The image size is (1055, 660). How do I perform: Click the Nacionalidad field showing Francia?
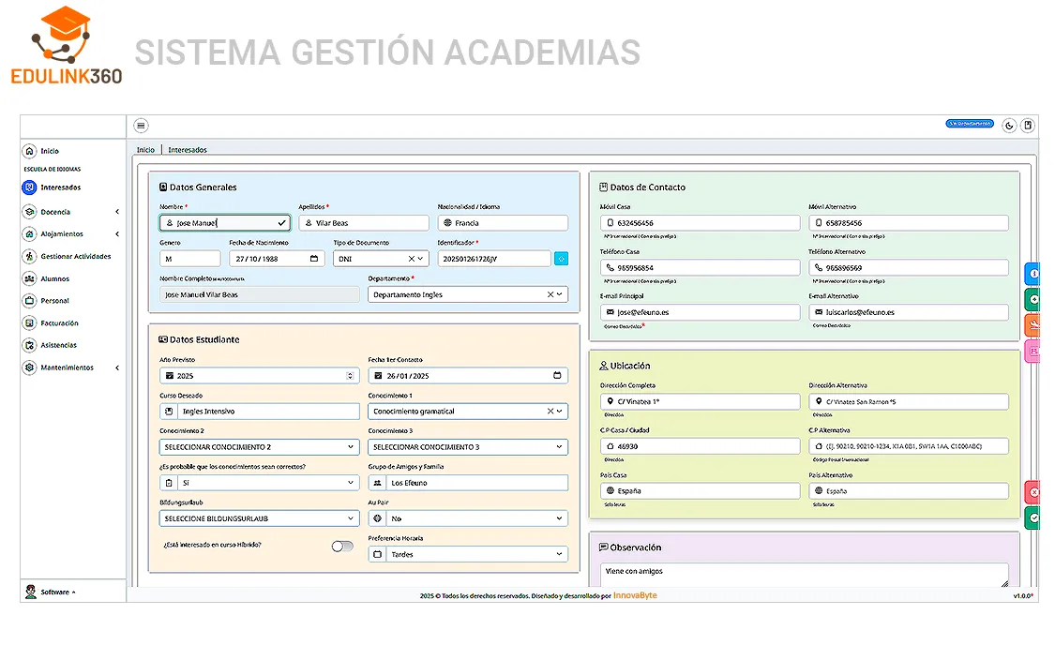(x=503, y=223)
